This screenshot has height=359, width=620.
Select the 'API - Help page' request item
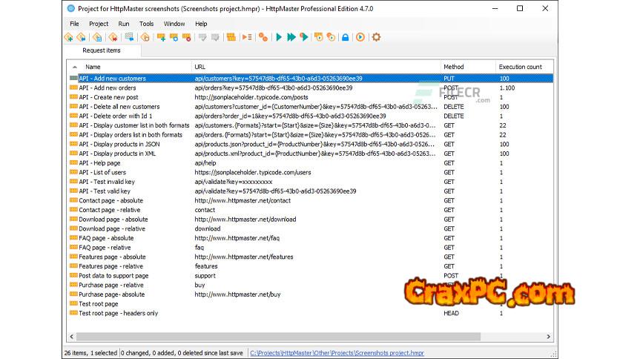pyautogui.click(x=99, y=163)
